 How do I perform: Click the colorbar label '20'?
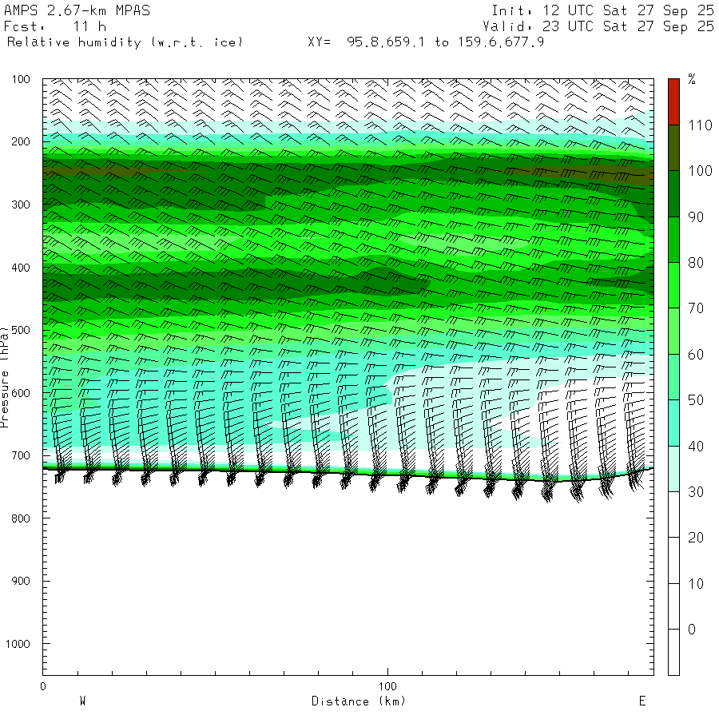[x=696, y=538]
